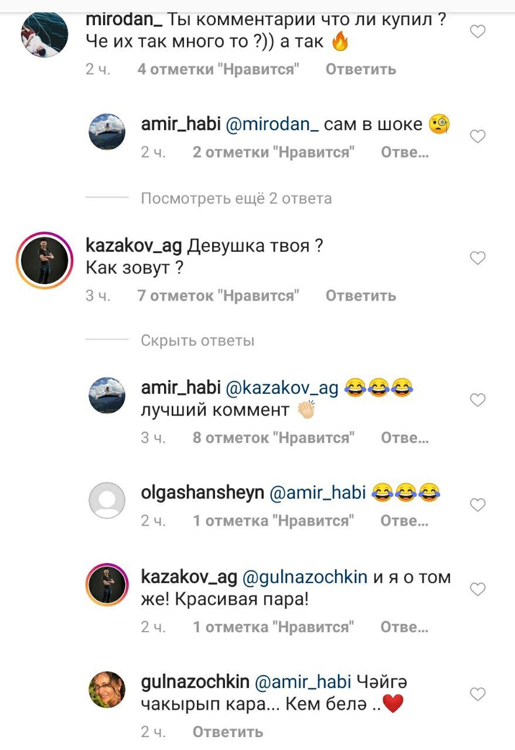View "8 отметок Нравится" likes list
This screenshot has width=515, height=750.
[x=274, y=438]
